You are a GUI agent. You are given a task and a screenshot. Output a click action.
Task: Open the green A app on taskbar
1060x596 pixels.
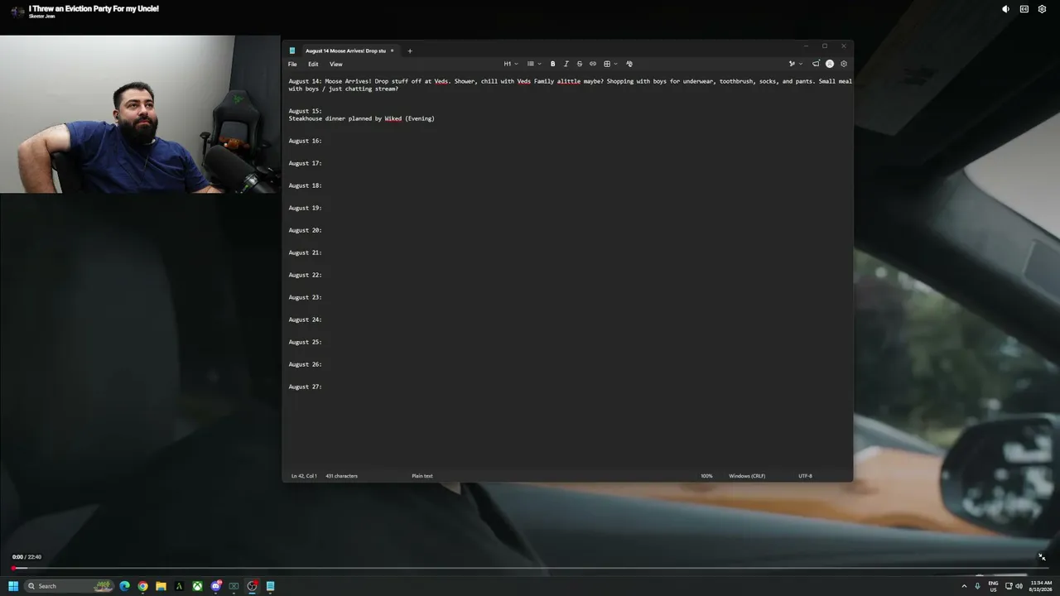pos(179,586)
